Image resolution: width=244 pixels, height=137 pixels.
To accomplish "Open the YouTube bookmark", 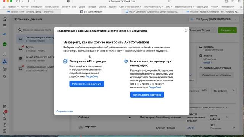I will [x=113, y=7].
